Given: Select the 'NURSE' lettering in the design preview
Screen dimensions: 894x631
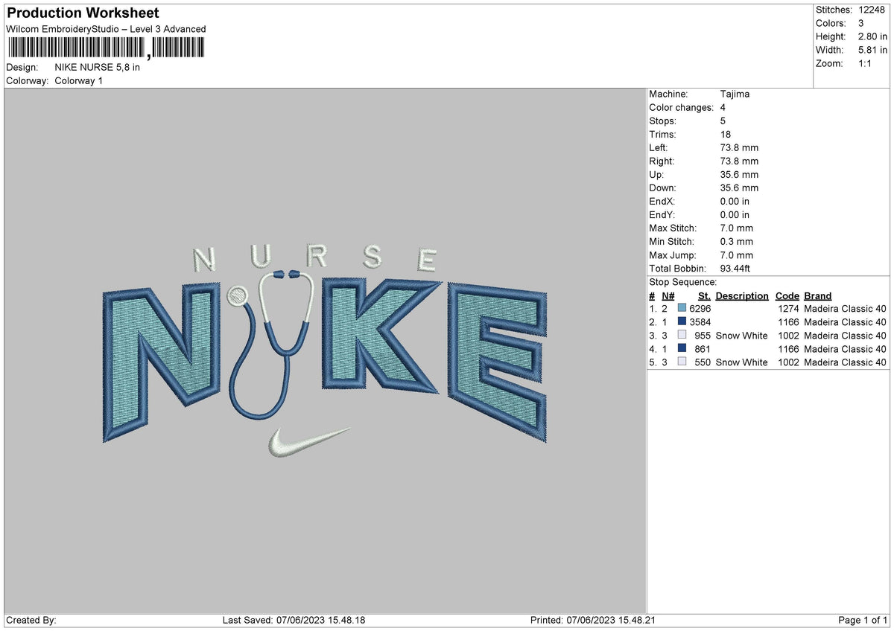Looking at the screenshot, I should pos(316,258).
